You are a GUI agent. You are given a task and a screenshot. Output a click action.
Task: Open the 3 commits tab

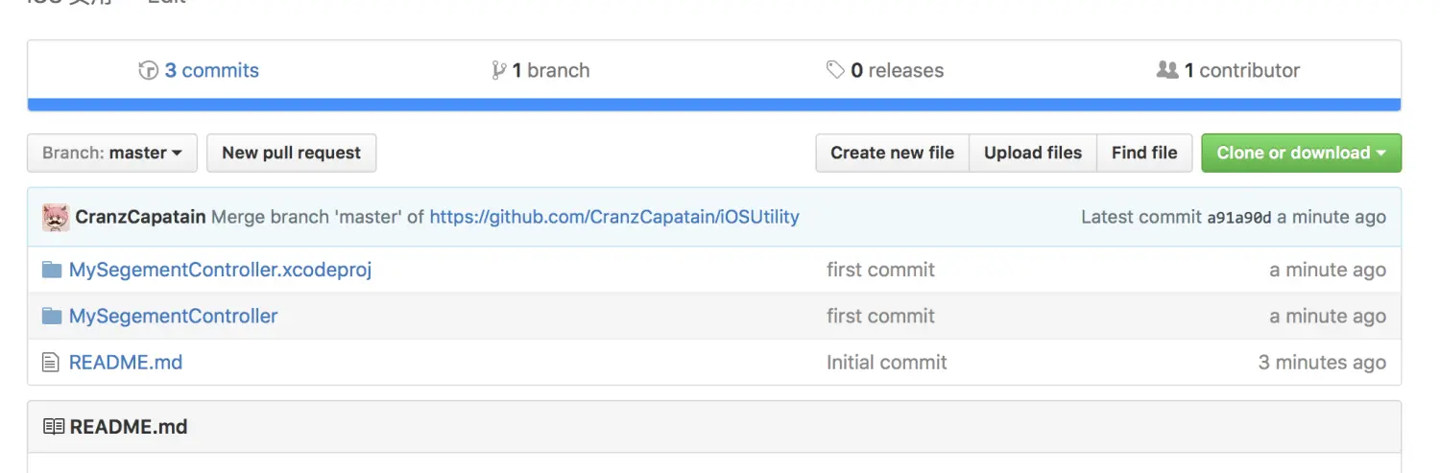tap(211, 70)
